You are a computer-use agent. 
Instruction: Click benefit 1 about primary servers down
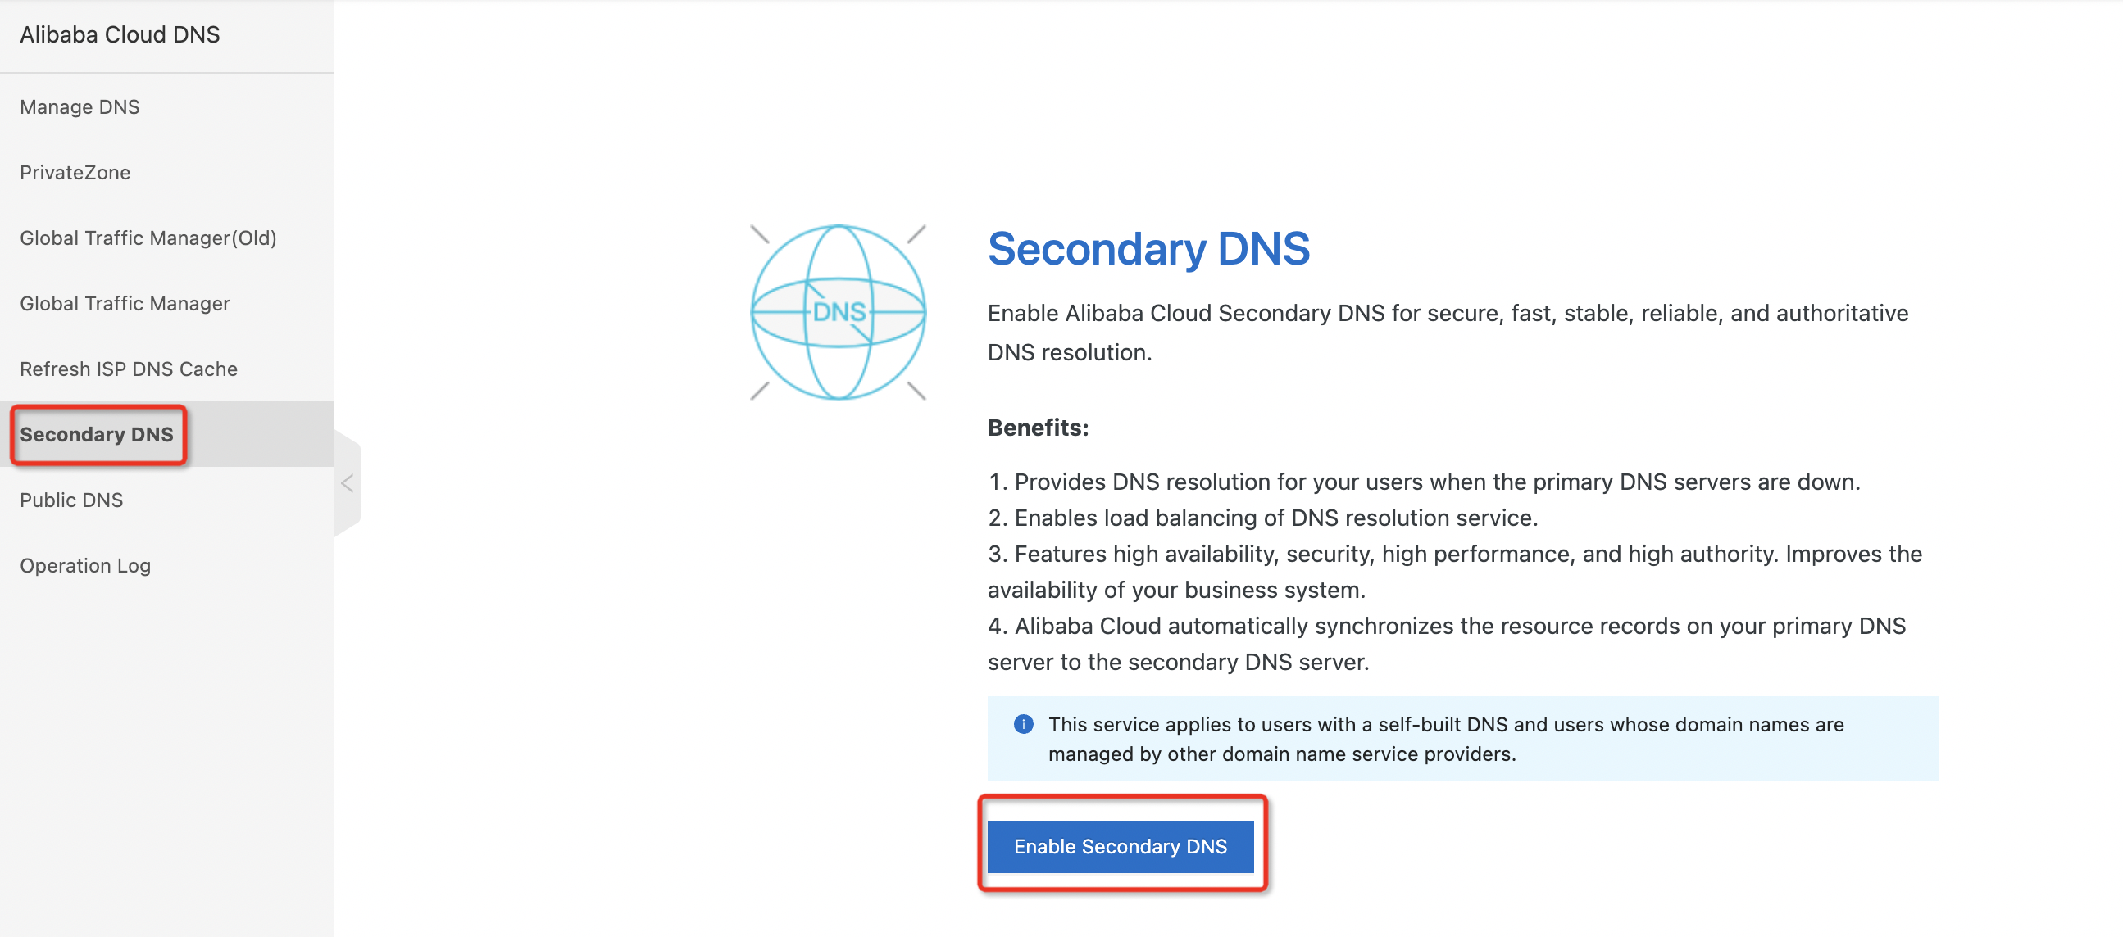1423,482
